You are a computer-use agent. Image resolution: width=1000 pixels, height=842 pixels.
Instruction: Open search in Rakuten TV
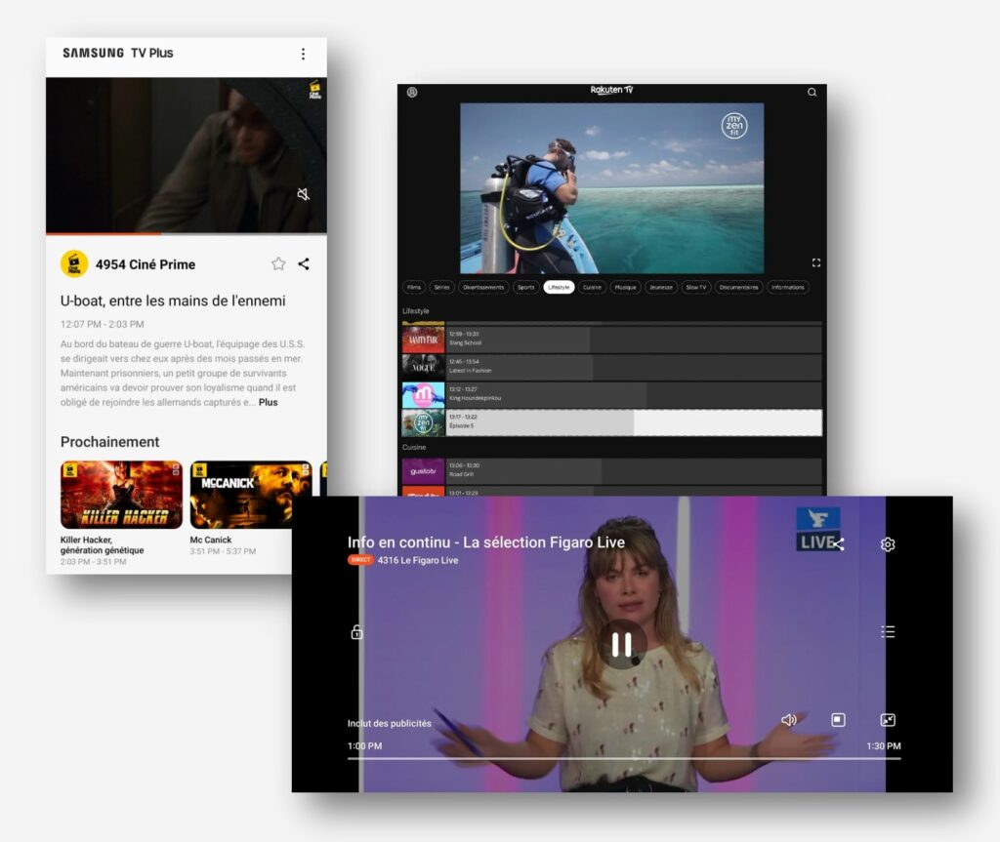[x=812, y=93]
